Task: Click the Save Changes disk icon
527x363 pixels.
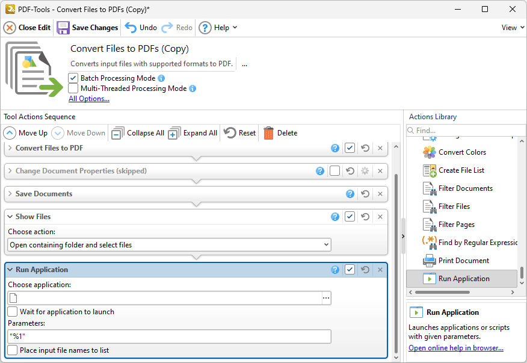Action: coord(63,28)
